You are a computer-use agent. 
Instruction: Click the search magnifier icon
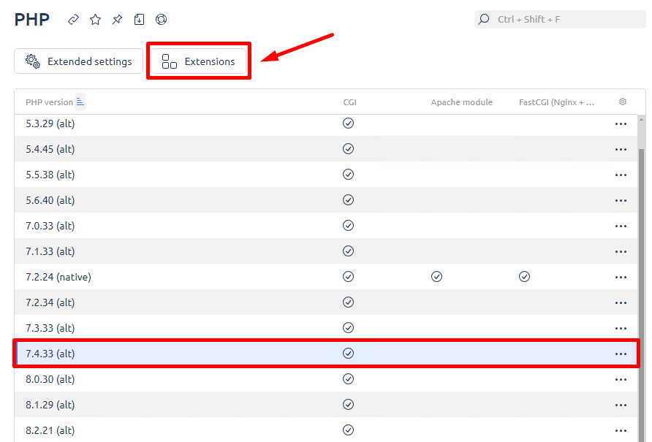click(x=484, y=19)
